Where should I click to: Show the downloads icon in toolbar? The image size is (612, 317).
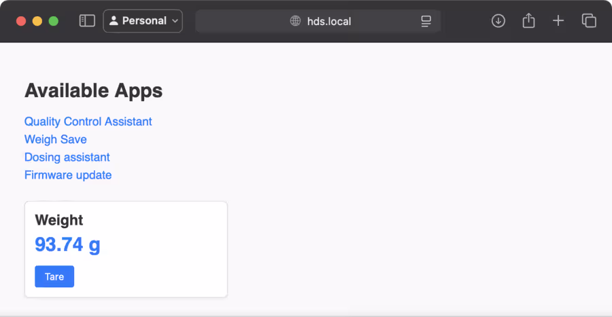tap(498, 21)
